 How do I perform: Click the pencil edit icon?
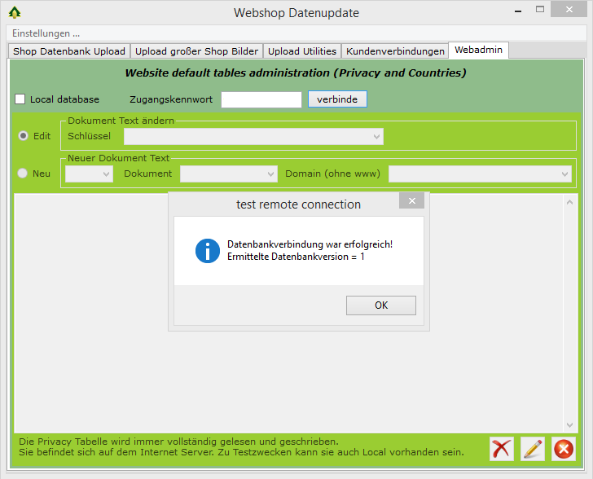pyautogui.click(x=533, y=449)
